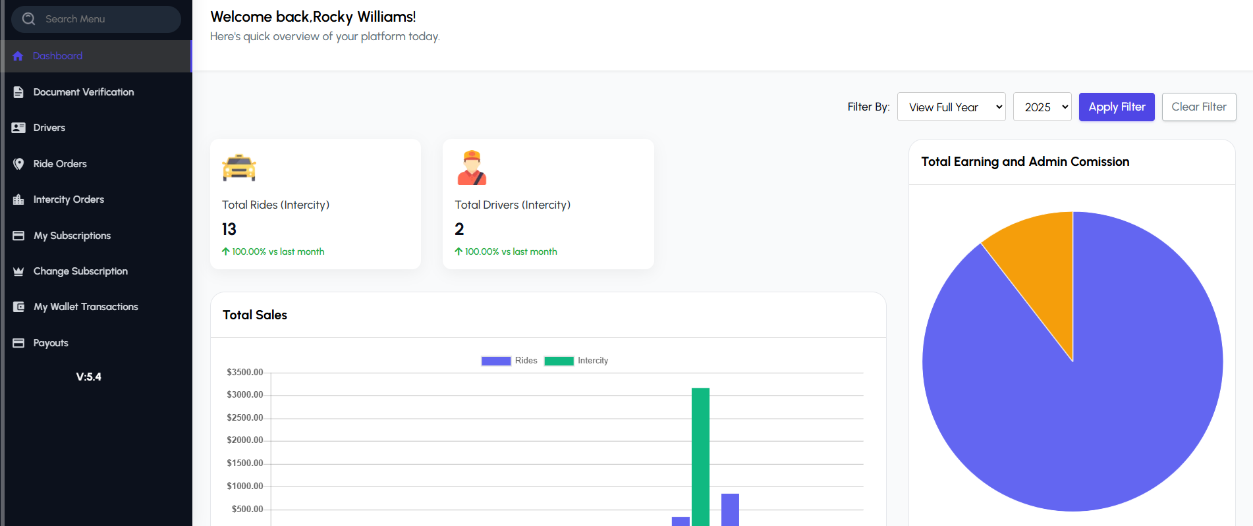The height and width of the screenshot is (526, 1253).
Task: Click the Document Verification file icon
Action: click(18, 92)
